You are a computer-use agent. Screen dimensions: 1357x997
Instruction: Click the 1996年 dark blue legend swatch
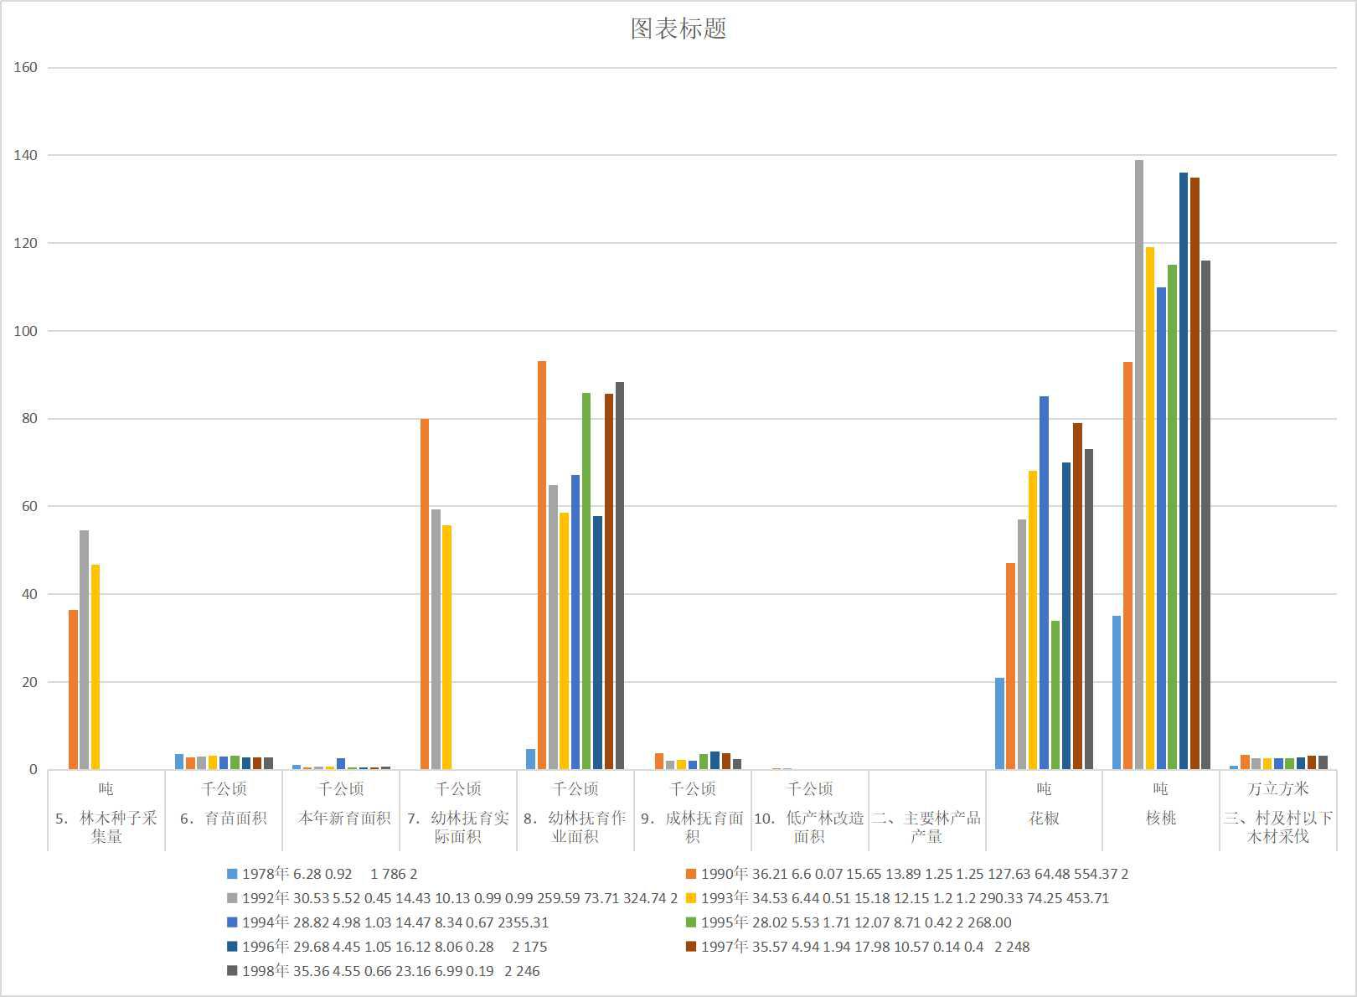click(x=232, y=947)
